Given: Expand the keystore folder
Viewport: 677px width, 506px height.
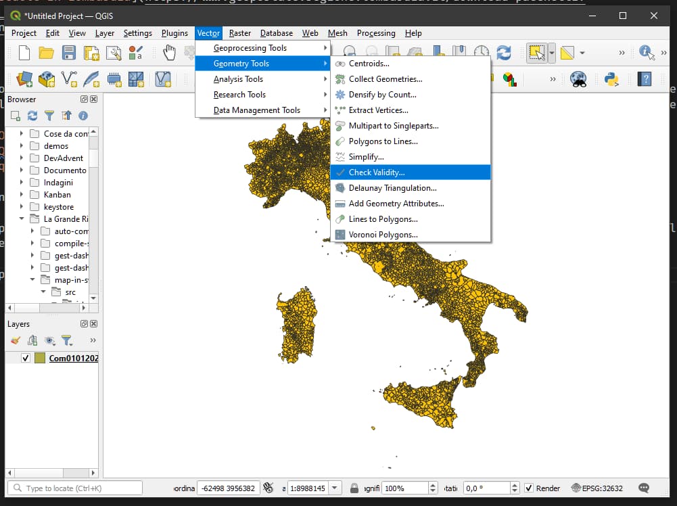Looking at the screenshot, I should point(21,207).
